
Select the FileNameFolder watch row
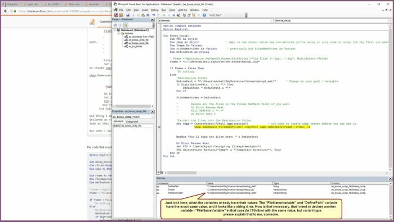click(272, 193)
